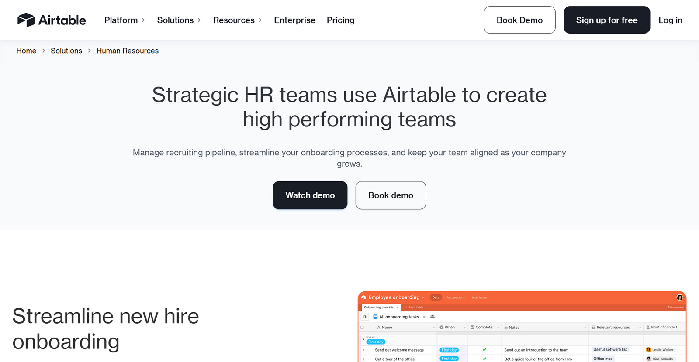Open the Onboarding checklist table tab
The height and width of the screenshot is (362, 699).
click(381, 307)
